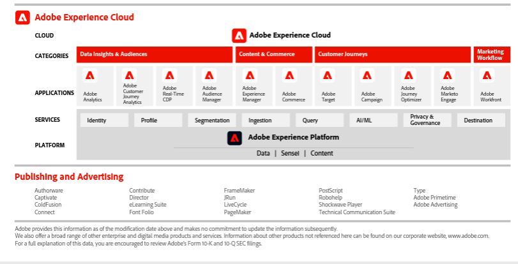This screenshot has height=264, width=518.
Task: Click the Adobe Commerce icon
Action: point(289,76)
